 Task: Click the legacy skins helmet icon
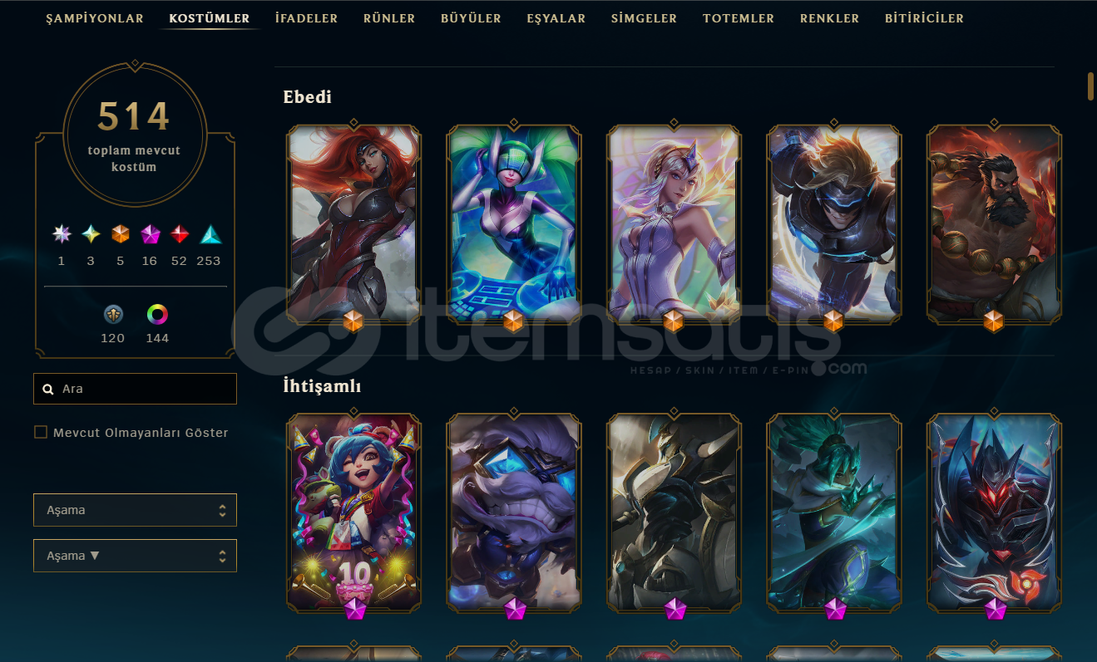113,314
